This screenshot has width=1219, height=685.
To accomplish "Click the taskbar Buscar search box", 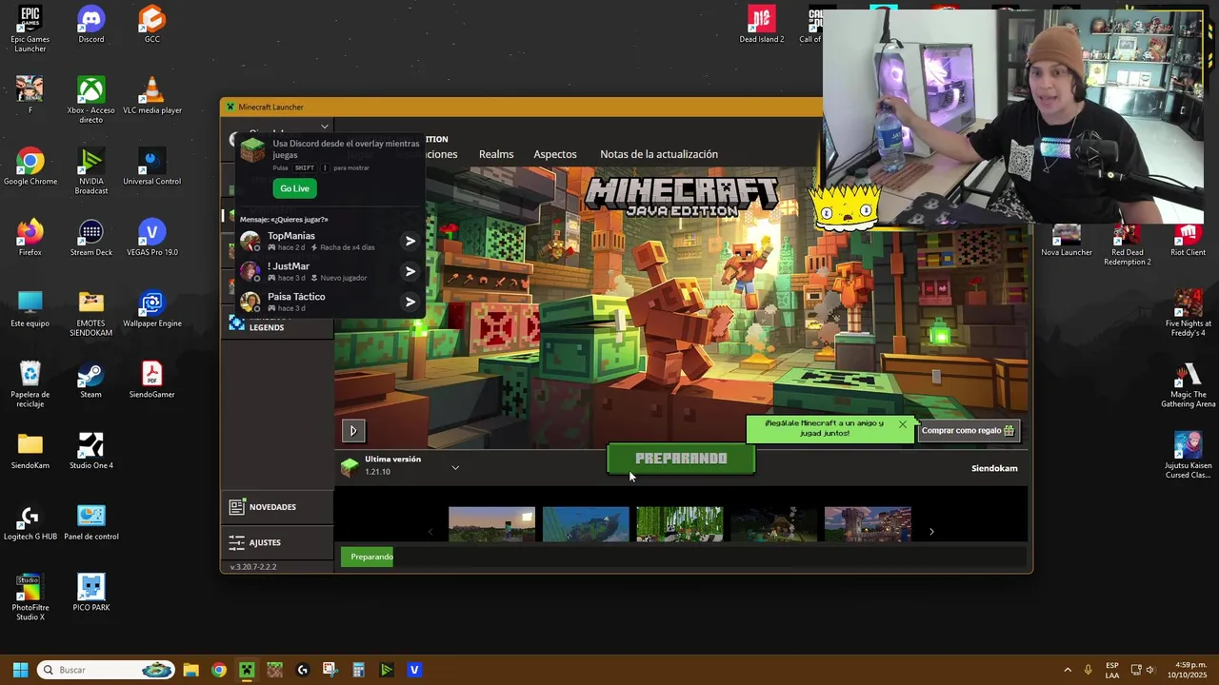I will click(106, 670).
